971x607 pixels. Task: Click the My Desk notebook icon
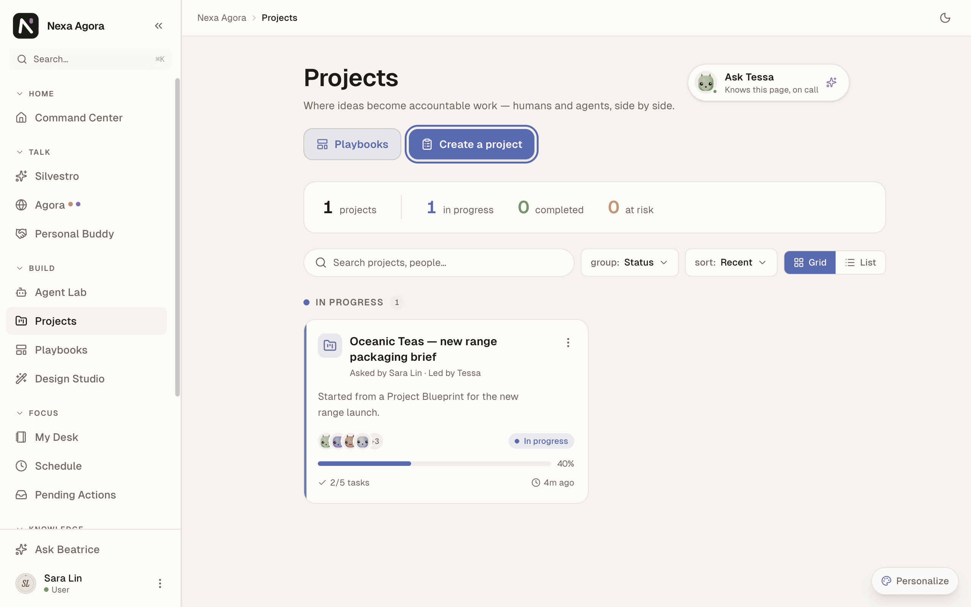point(21,437)
